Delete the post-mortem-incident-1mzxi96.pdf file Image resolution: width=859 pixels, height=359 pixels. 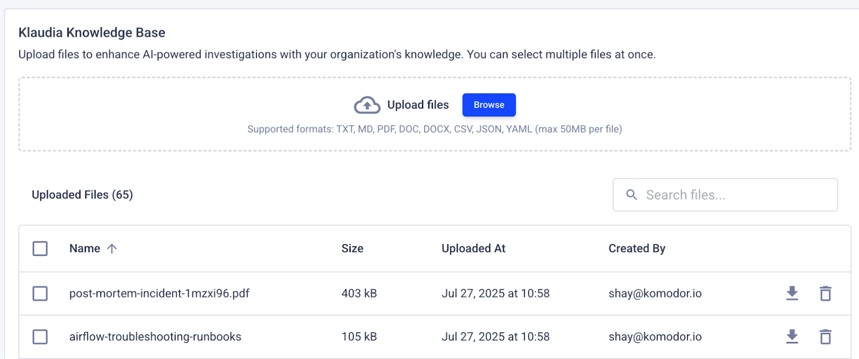[x=825, y=293]
